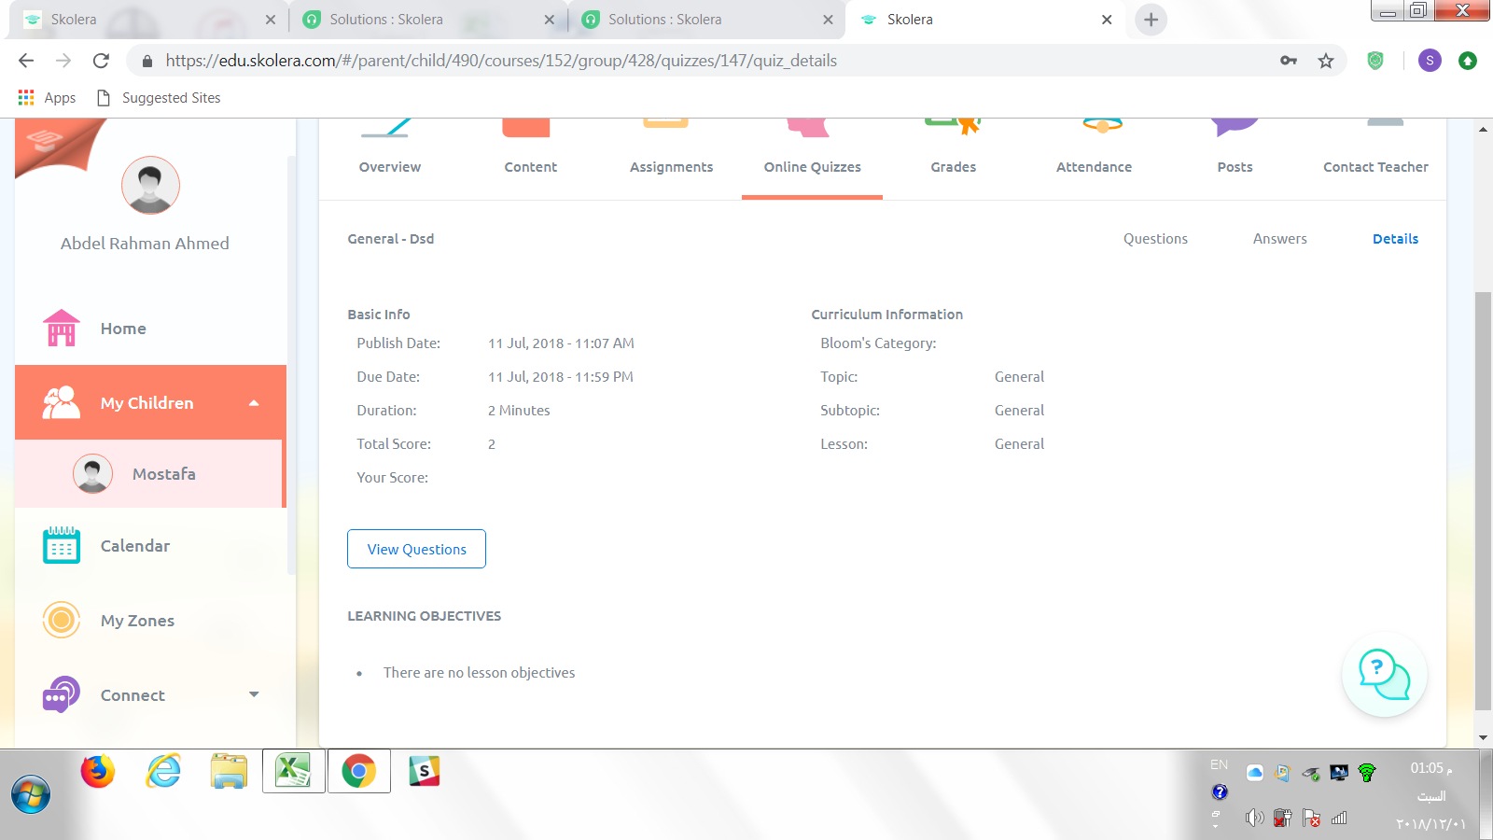Open the help chat bubble widget
This screenshot has width=1493, height=840.
(x=1384, y=675)
